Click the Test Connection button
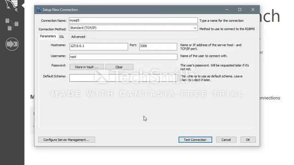Viewport: 294px width, 165px height. (x=195, y=140)
